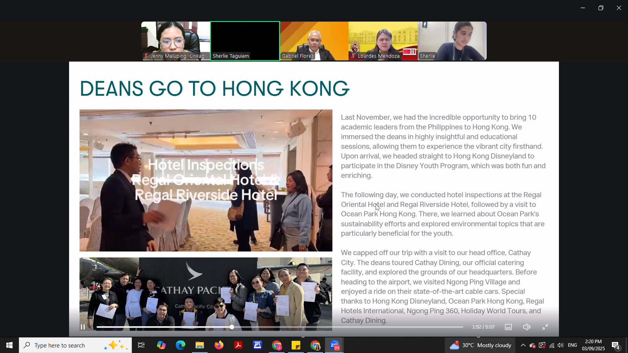Select Gabriel Flores video thumbnail
This screenshot has height=353, width=628.
tap(314, 41)
